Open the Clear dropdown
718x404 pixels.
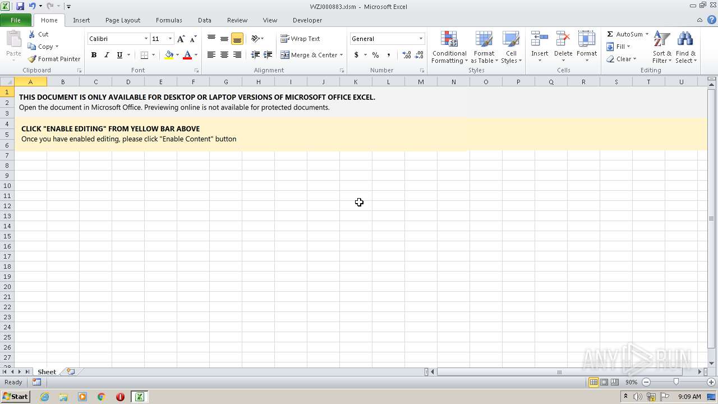click(x=621, y=59)
